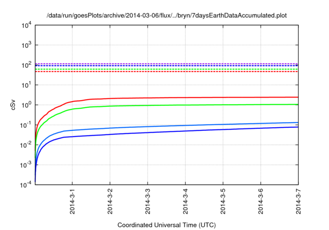Click the dashed purple limit line

(167, 64)
